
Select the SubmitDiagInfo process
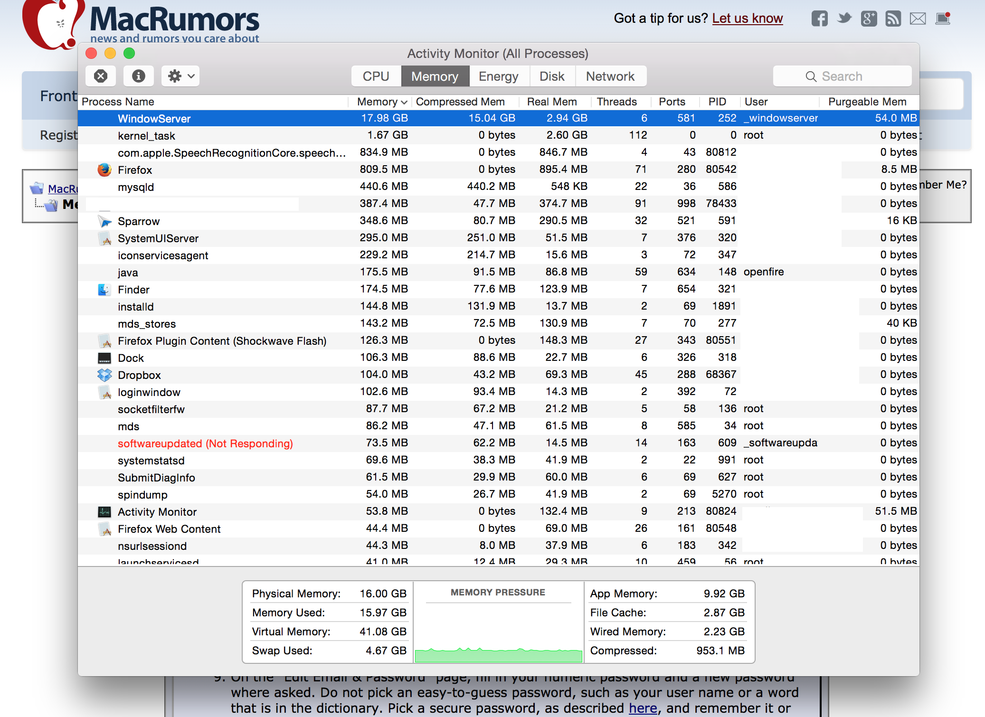(498, 477)
